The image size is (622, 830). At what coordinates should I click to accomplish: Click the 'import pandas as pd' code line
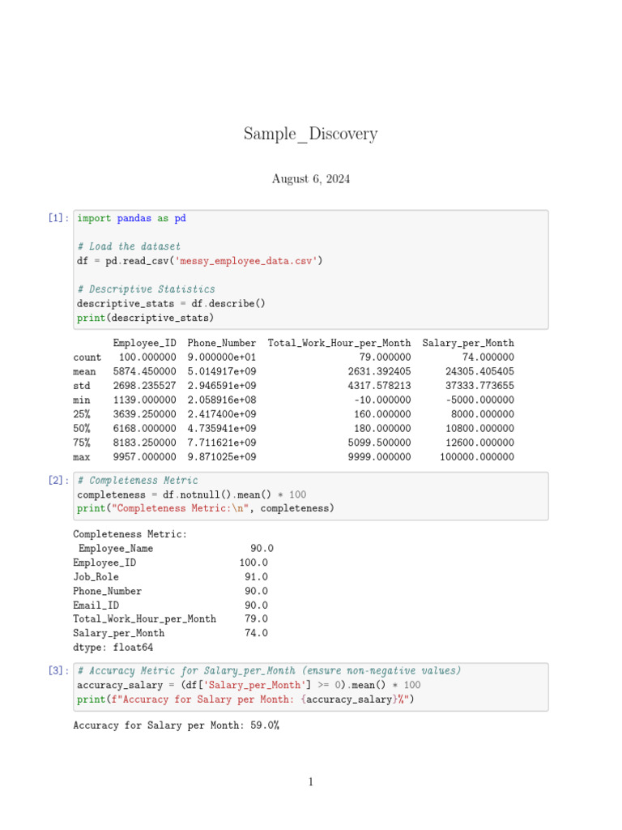coord(131,218)
